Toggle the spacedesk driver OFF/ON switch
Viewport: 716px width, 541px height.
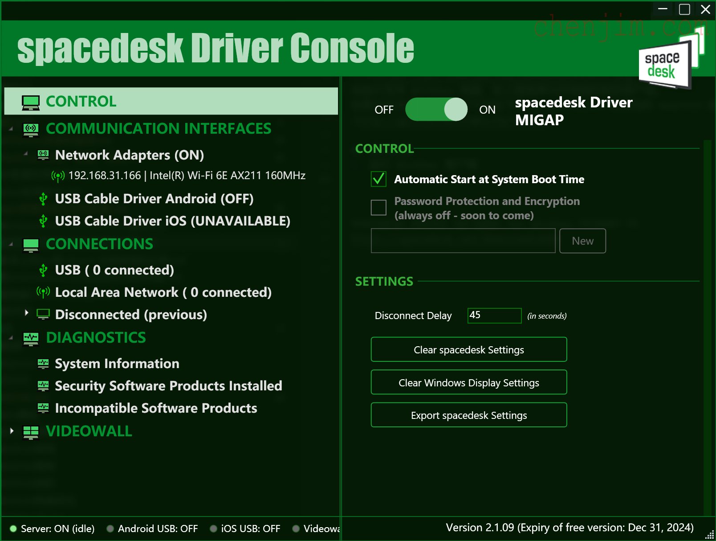[436, 110]
